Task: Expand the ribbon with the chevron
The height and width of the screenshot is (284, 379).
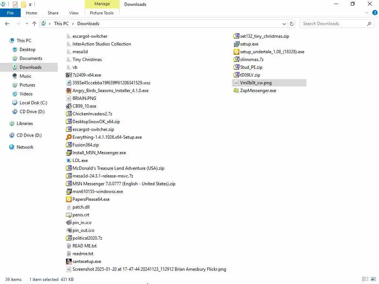Action: [x=366, y=13]
